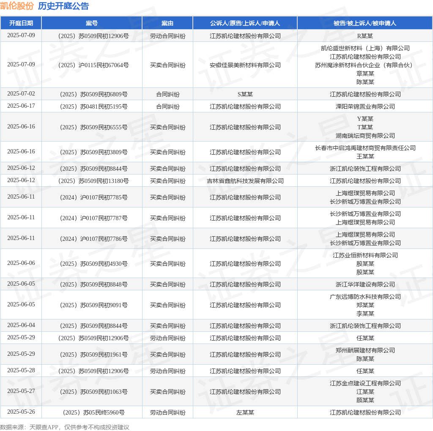Click defendant Y某某
The image size is (433, 431).
pos(365,119)
